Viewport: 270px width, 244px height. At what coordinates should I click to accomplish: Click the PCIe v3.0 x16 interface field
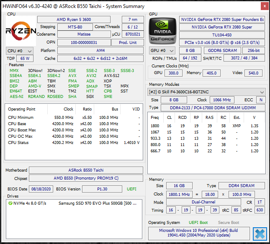(222, 43)
